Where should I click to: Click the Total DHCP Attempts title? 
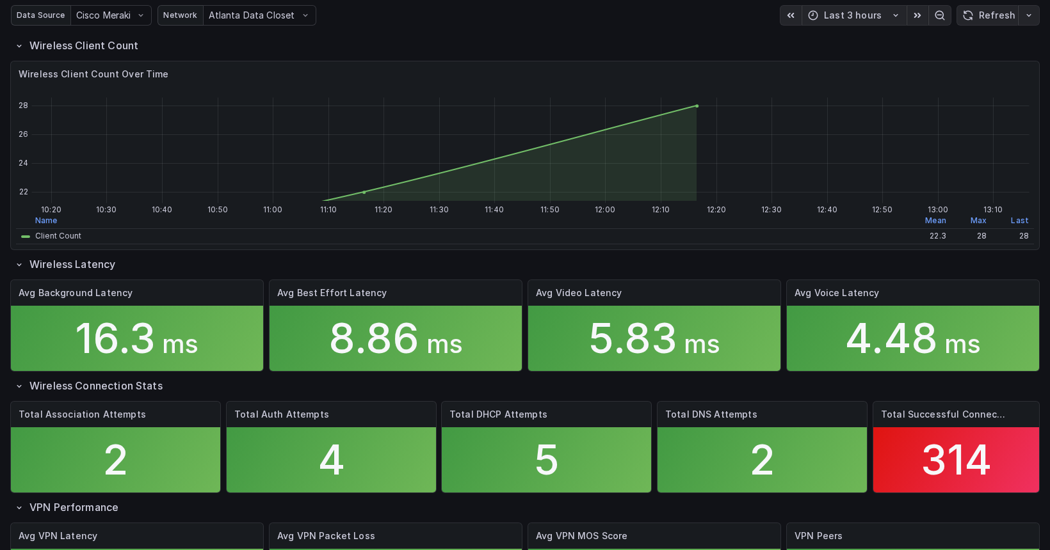click(498, 414)
